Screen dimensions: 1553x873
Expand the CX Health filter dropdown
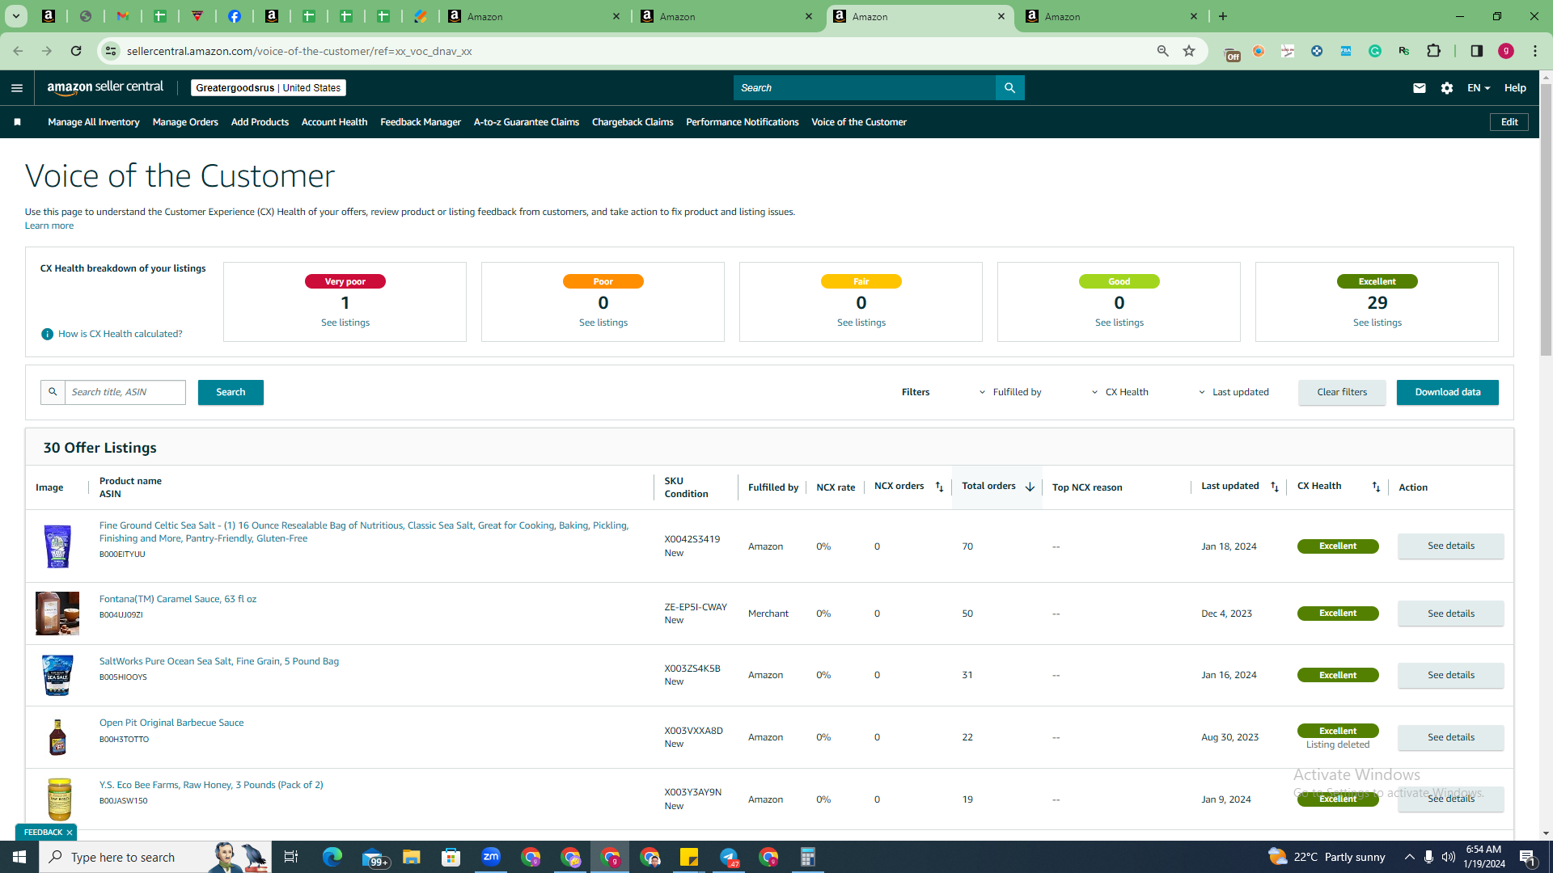[1120, 392]
